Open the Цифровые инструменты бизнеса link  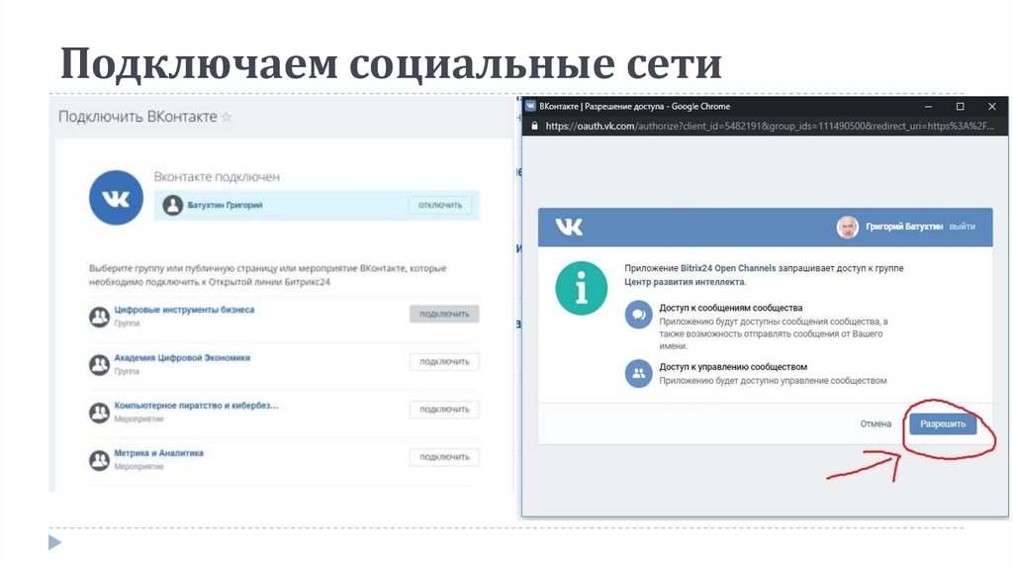click(184, 310)
